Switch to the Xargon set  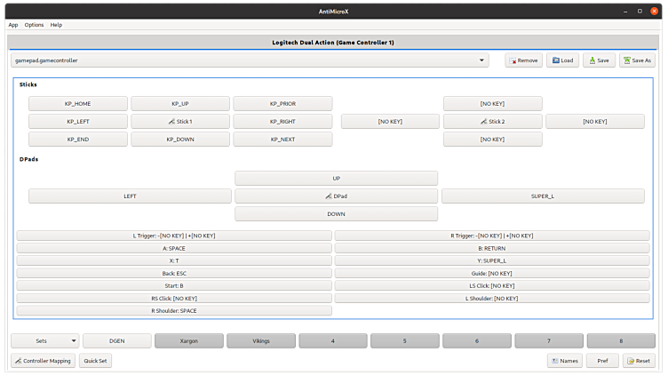coord(188,340)
